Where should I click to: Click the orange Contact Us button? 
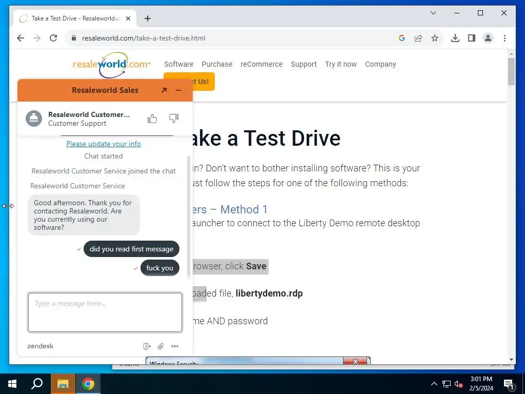pos(204,82)
